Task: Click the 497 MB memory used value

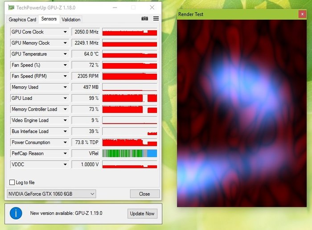Action: pos(86,87)
